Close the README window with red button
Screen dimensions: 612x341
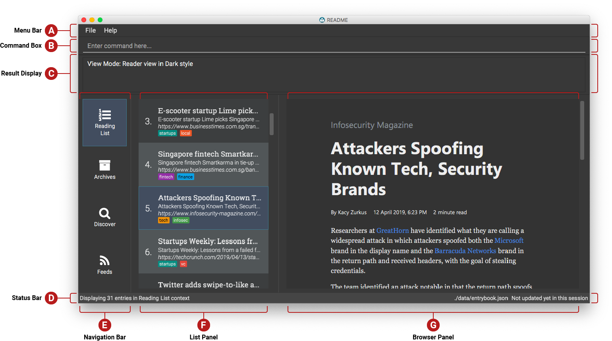(x=84, y=20)
